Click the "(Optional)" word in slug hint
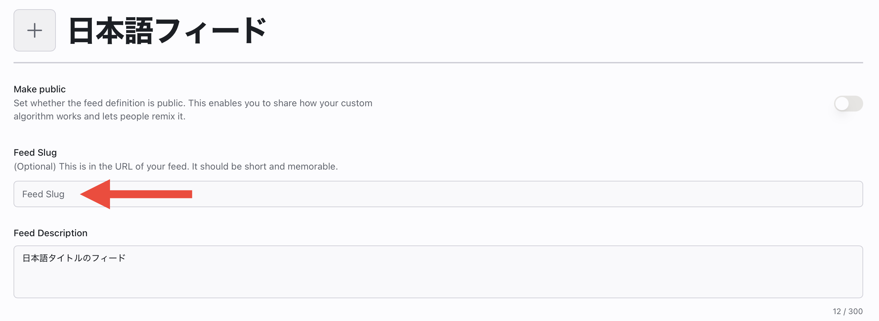The width and height of the screenshot is (879, 321). point(35,167)
